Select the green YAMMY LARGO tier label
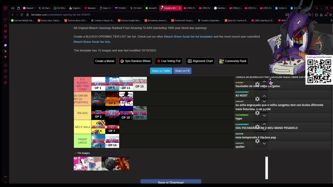This screenshot has height=187, width=333. click(x=82, y=141)
